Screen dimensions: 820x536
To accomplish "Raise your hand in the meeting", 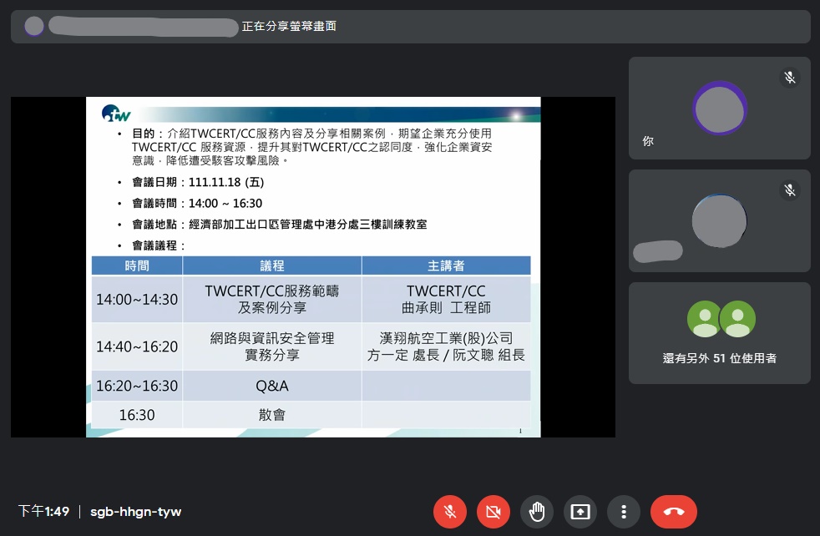I will click(537, 512).
